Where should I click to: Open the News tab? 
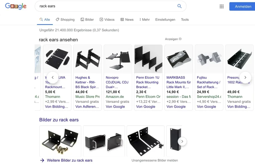coord(127,20)
